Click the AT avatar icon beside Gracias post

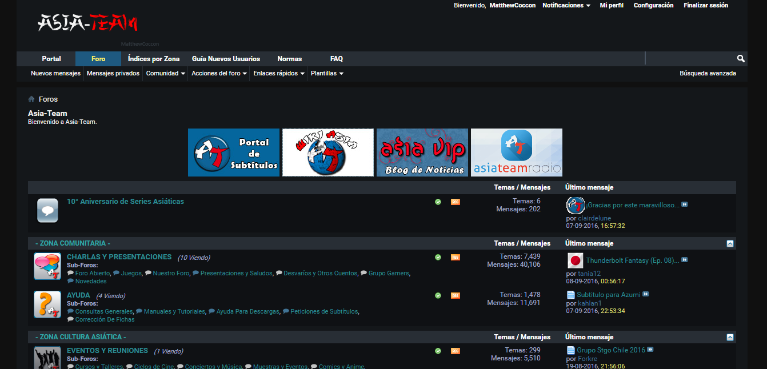tap(576, 205)
